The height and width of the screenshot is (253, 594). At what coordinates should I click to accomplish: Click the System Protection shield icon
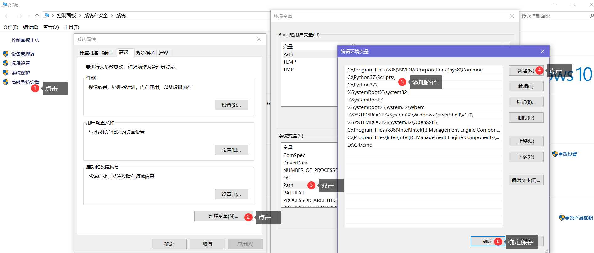6,73
